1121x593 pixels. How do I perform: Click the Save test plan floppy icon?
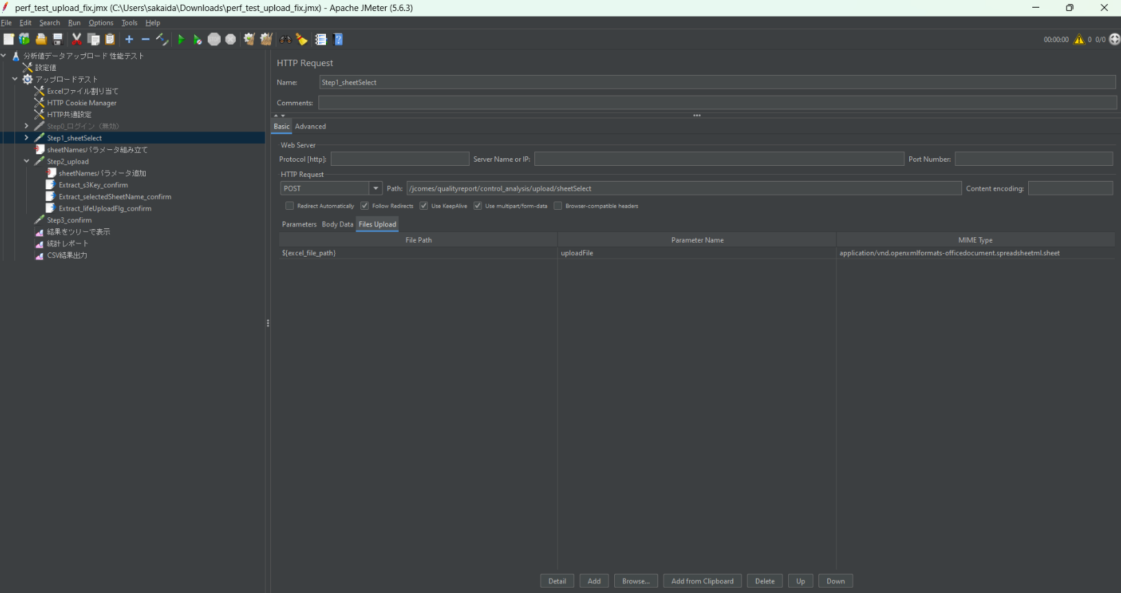pyautogui.click(x=58, y=40)
